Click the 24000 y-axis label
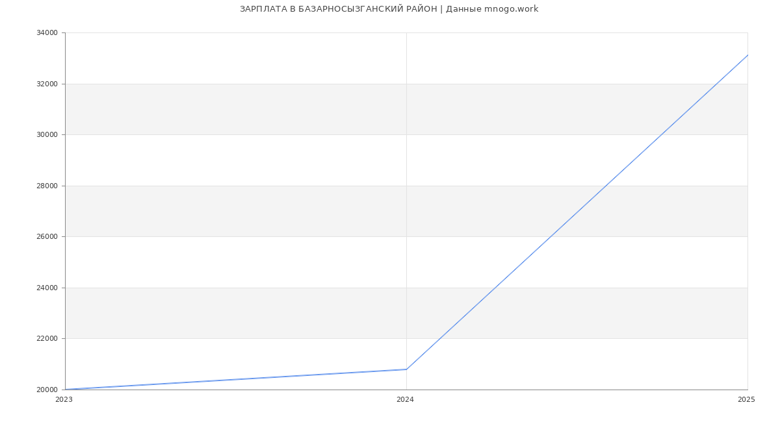 point(48,288)
